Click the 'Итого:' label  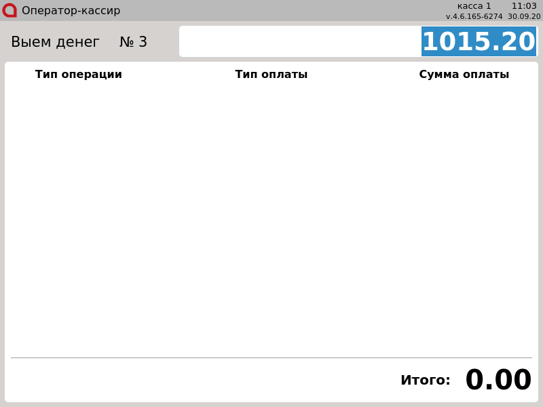click(x=426, y=380)
